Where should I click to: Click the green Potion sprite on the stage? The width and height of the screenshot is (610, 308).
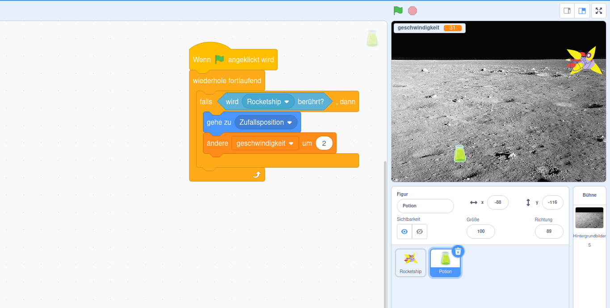point(460,154)
